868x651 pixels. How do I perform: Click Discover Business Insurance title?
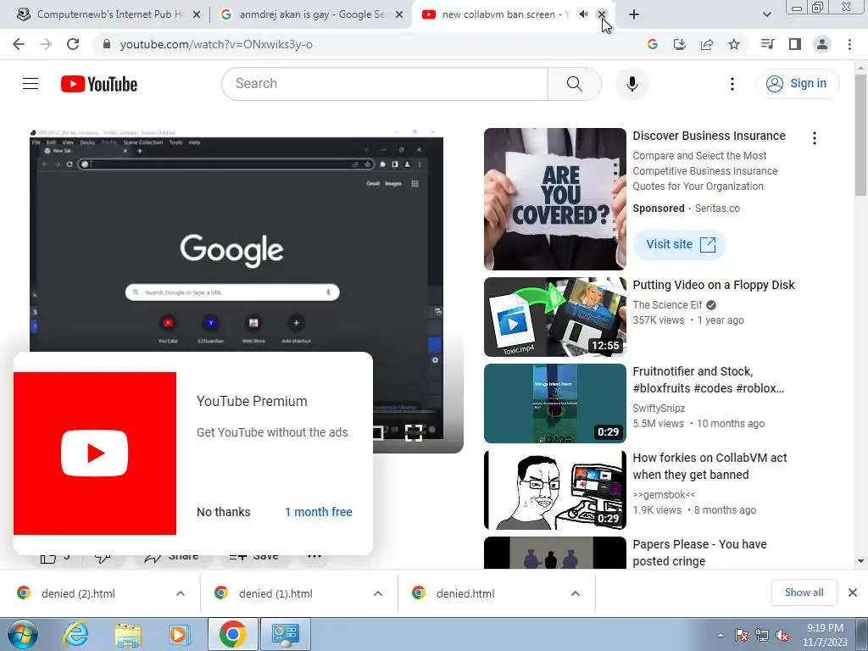(x=709, y=136)
